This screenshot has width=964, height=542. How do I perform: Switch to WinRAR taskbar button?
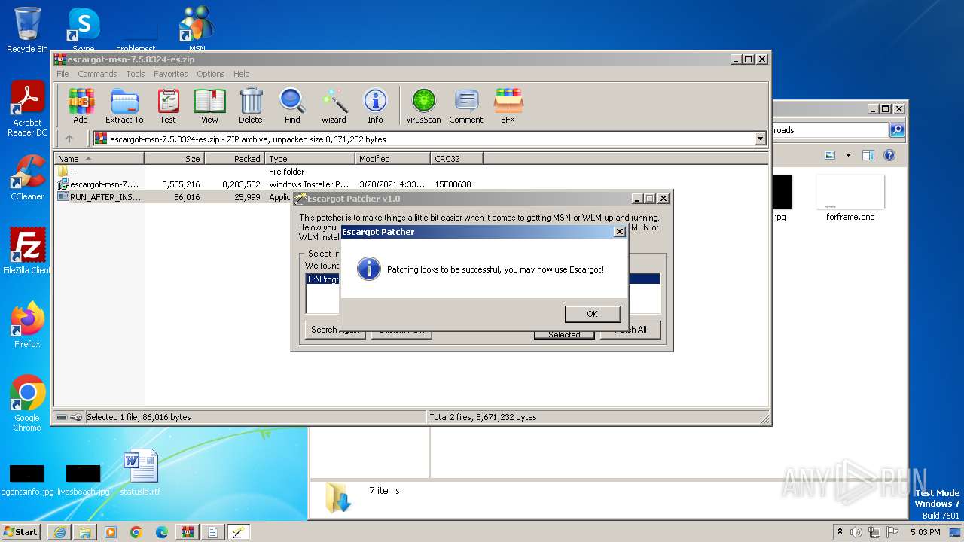click(x=188, y=532)
